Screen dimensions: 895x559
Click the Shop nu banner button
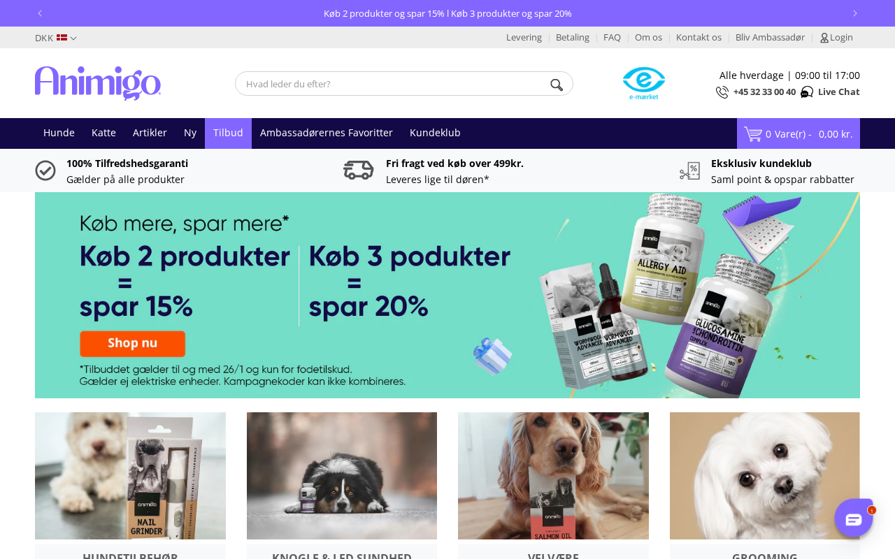point(132,343)
